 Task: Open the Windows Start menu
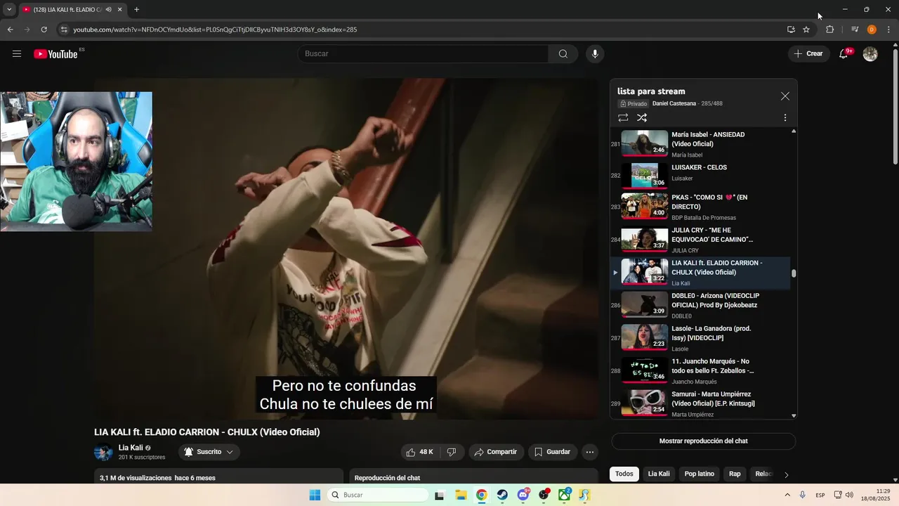pyautogui.click(x=315, y=495)
